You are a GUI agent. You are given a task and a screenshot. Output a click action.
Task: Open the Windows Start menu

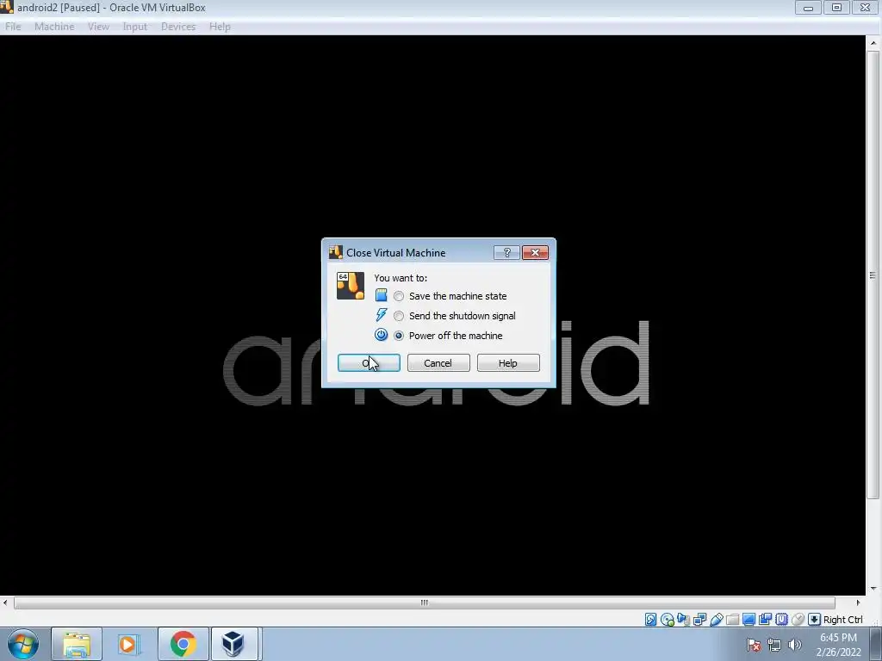[23, 644]
